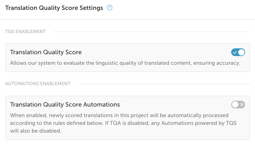Select the TQS ENABLEMENT section label
The image size is (255, 145).
(26, 31)
